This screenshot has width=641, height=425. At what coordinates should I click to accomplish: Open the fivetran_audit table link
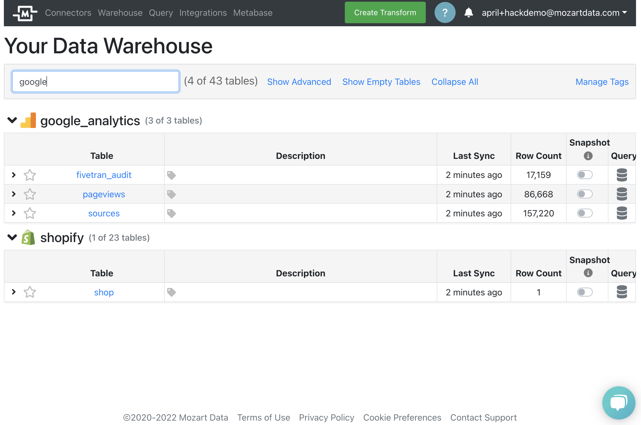[x=104, y=175]
